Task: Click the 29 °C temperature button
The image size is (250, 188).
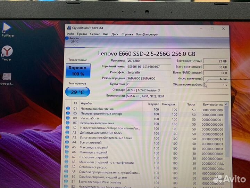Action: click(77, 92)
